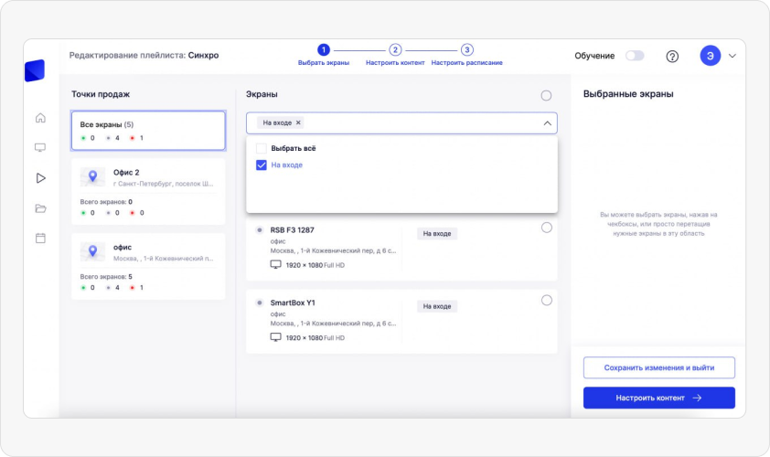Click the "Выбранные экраны" heading
Screen dimensions: 770x457
pos(628,94)
